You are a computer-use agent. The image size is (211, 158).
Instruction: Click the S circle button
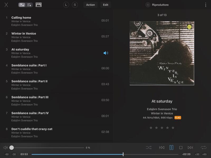(x=75, y=5)
